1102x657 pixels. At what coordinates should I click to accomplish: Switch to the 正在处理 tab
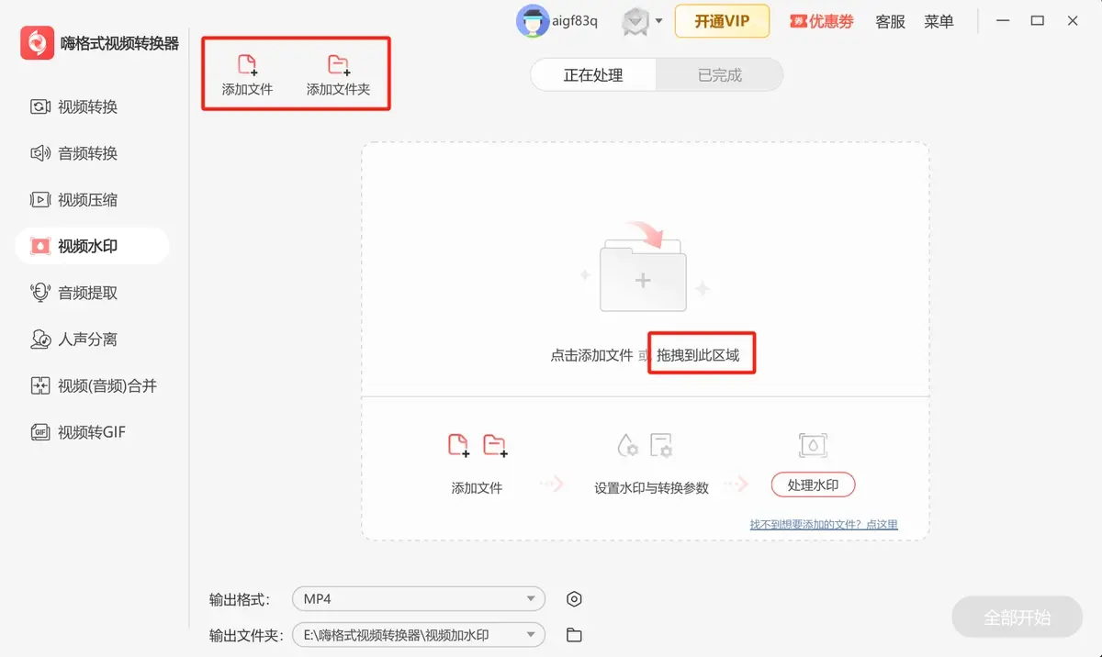[593, 75]
